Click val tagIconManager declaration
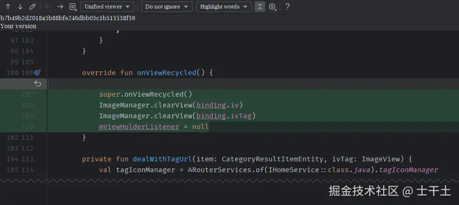459x205 pixels. (137, 170)
